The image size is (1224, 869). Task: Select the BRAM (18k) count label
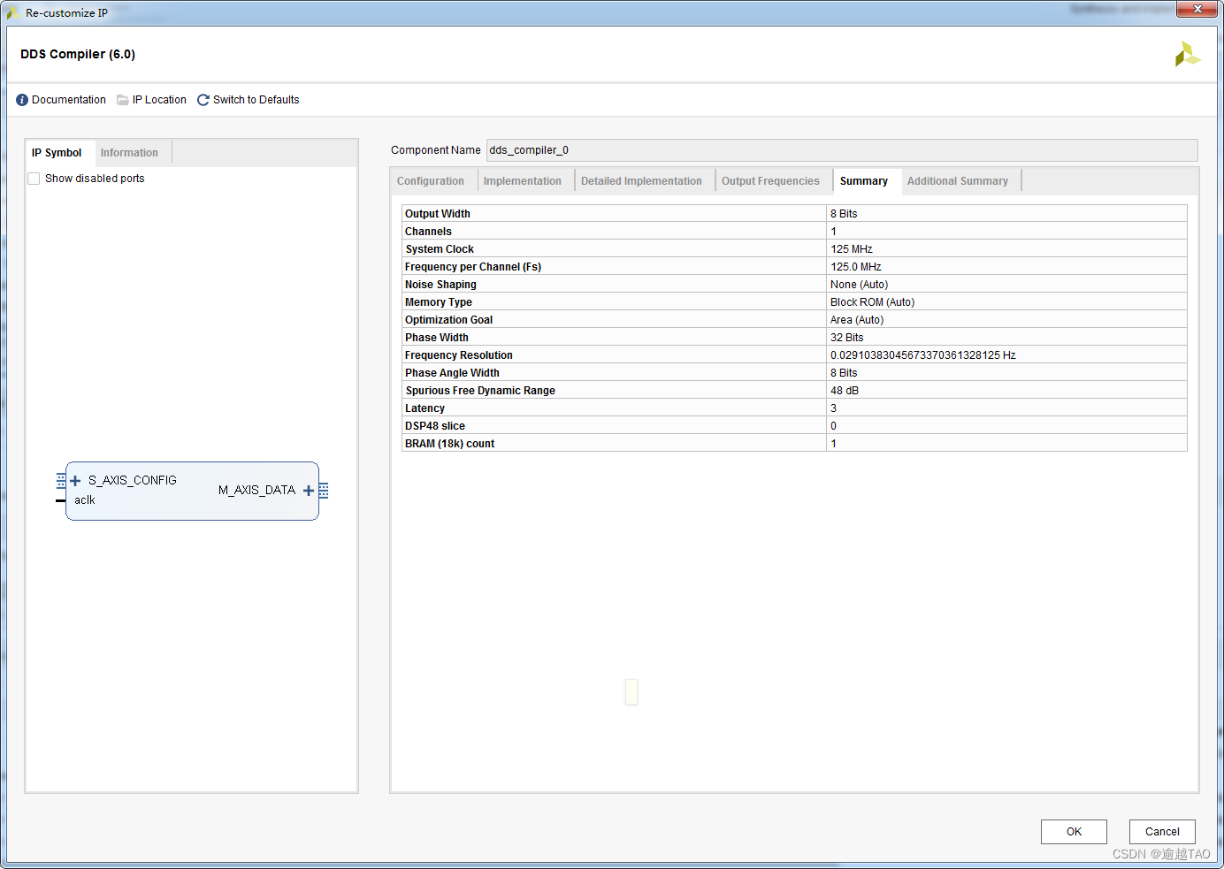[x=450, y=444]
